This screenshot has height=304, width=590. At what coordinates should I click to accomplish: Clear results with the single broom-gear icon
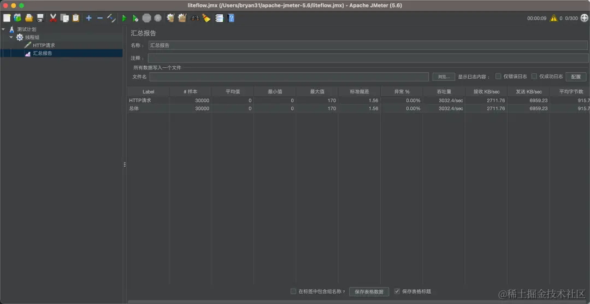[170, 17]
